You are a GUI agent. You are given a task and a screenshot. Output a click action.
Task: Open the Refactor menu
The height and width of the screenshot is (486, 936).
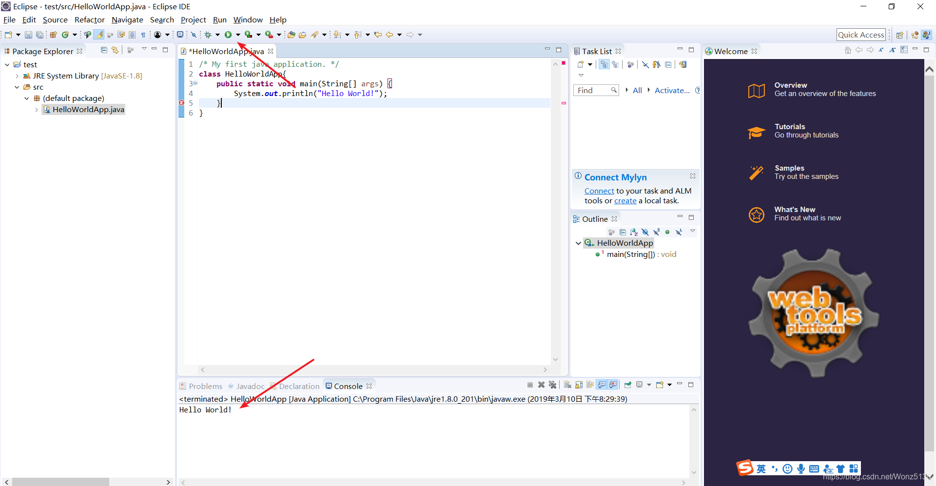[89, 20]
